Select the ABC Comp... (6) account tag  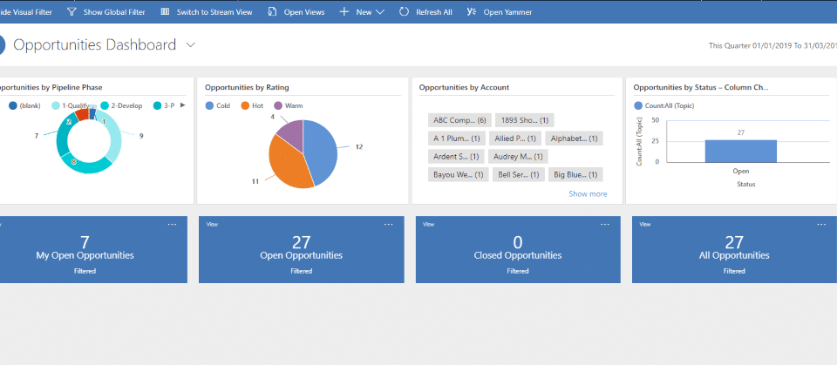click(459, 120)
